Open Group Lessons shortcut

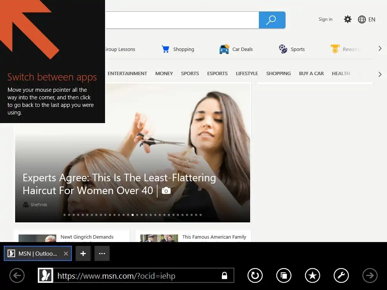[x=121, y=49]
